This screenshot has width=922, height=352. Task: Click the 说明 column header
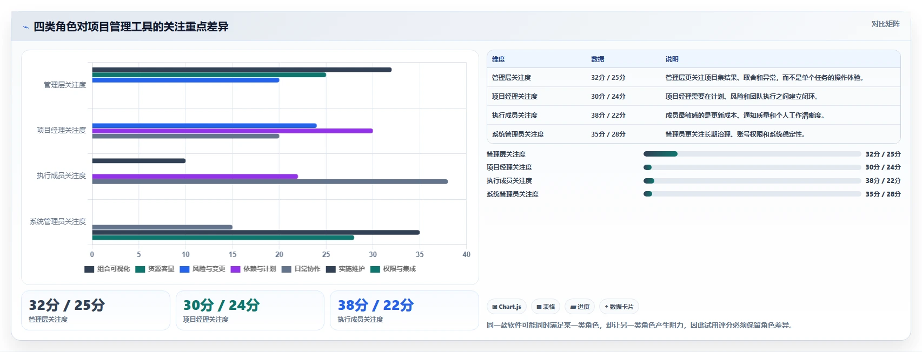click(x=672, y=59)
